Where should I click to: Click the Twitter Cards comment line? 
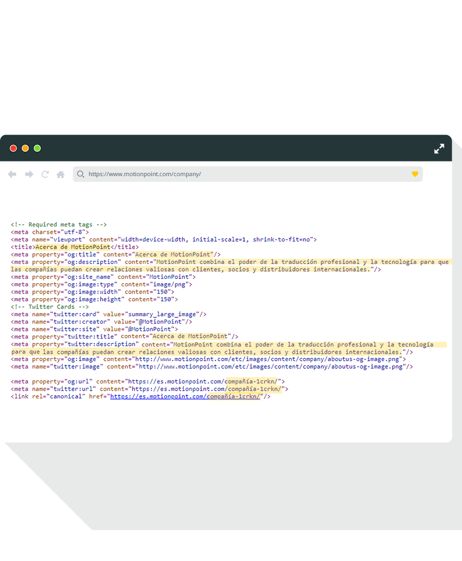(50, 307)
